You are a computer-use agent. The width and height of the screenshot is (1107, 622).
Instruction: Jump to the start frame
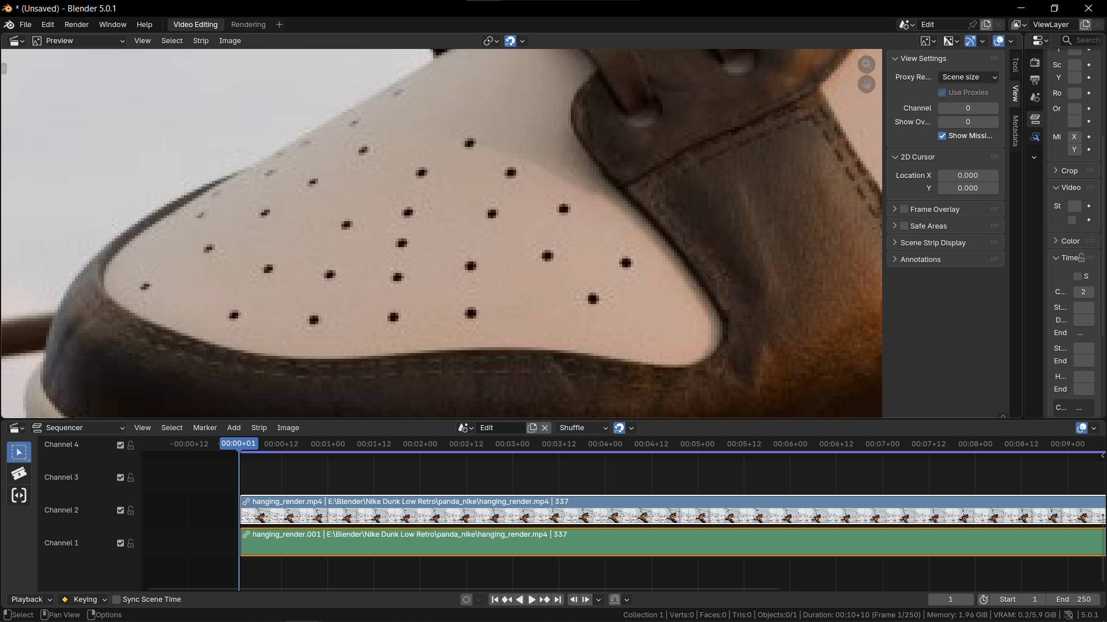495,600
